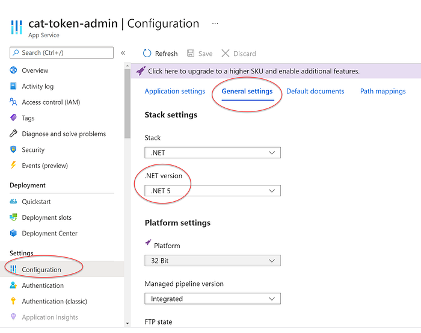
Task: Switch to Application settings tab
Action: pyautogui.click(x=175, y=92)
